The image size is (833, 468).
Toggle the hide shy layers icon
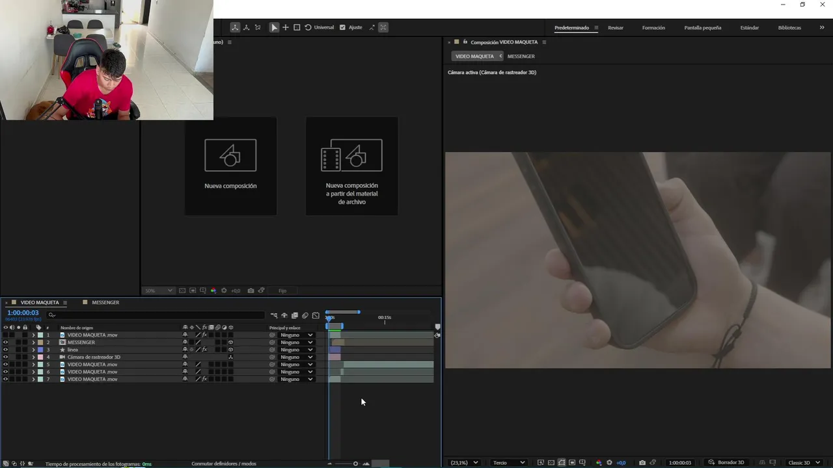click(x=284, y=315)
